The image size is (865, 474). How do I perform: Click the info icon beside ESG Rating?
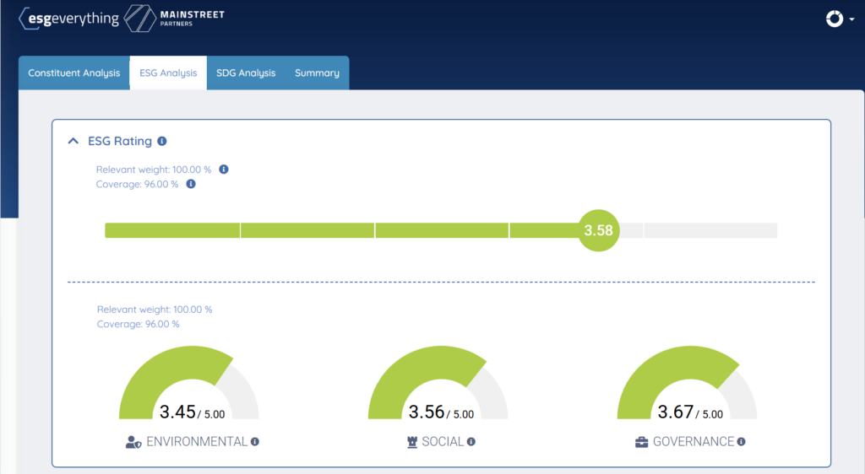(x=162, y=142)
